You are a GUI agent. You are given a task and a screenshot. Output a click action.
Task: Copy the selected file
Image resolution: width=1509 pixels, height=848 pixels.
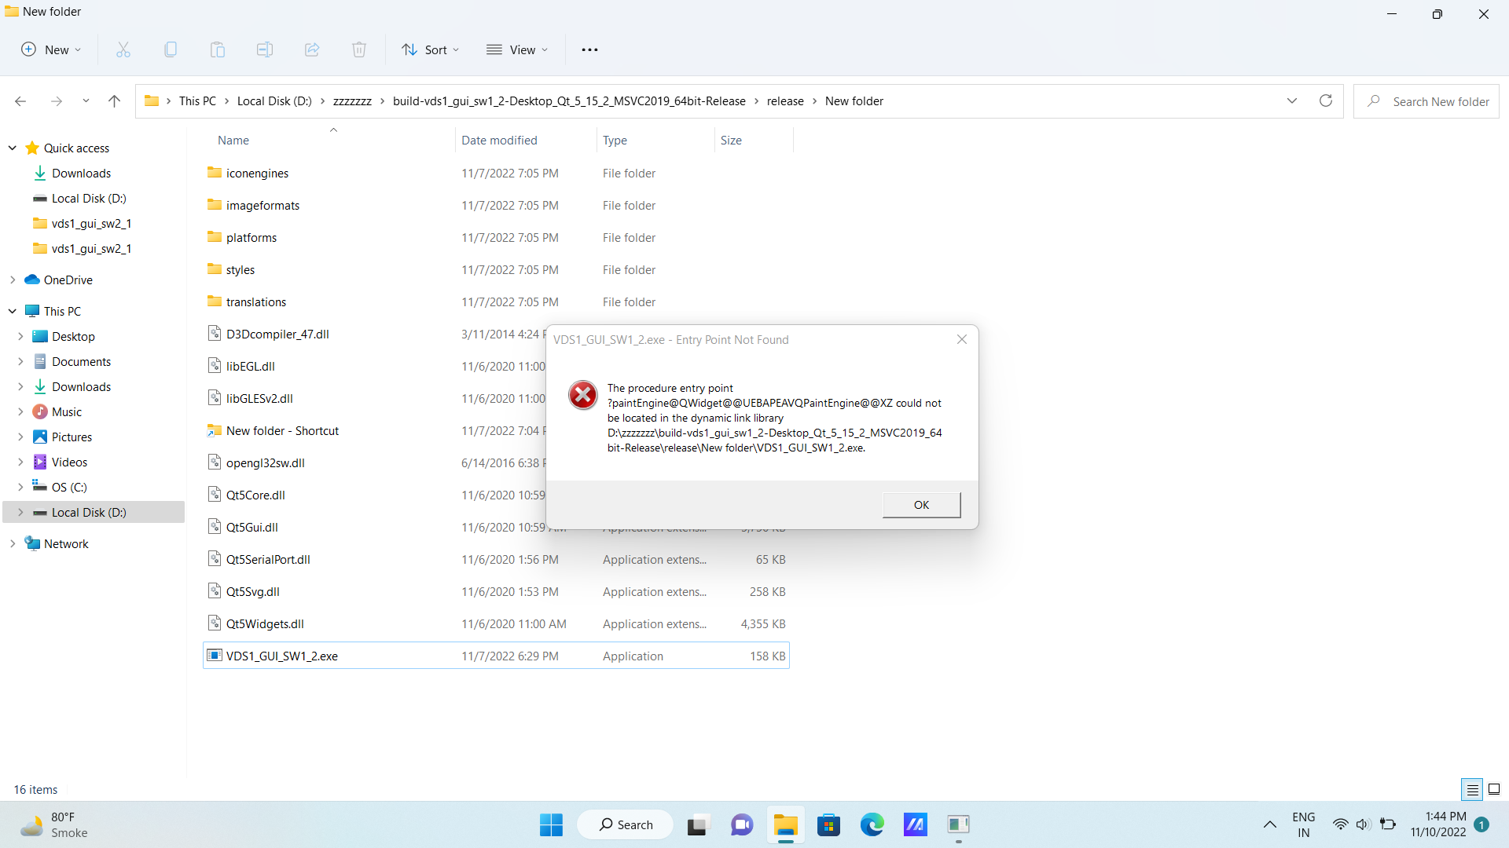point(170,49)
